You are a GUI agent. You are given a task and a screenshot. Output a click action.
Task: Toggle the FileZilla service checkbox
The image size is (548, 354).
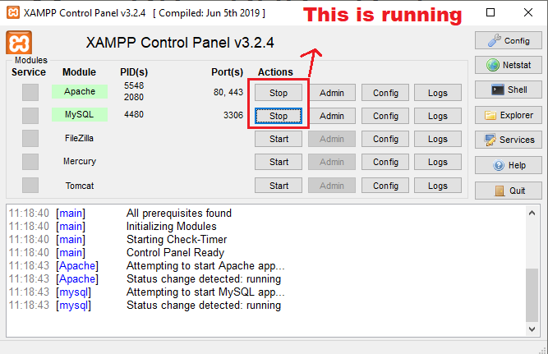coord(30,138)
